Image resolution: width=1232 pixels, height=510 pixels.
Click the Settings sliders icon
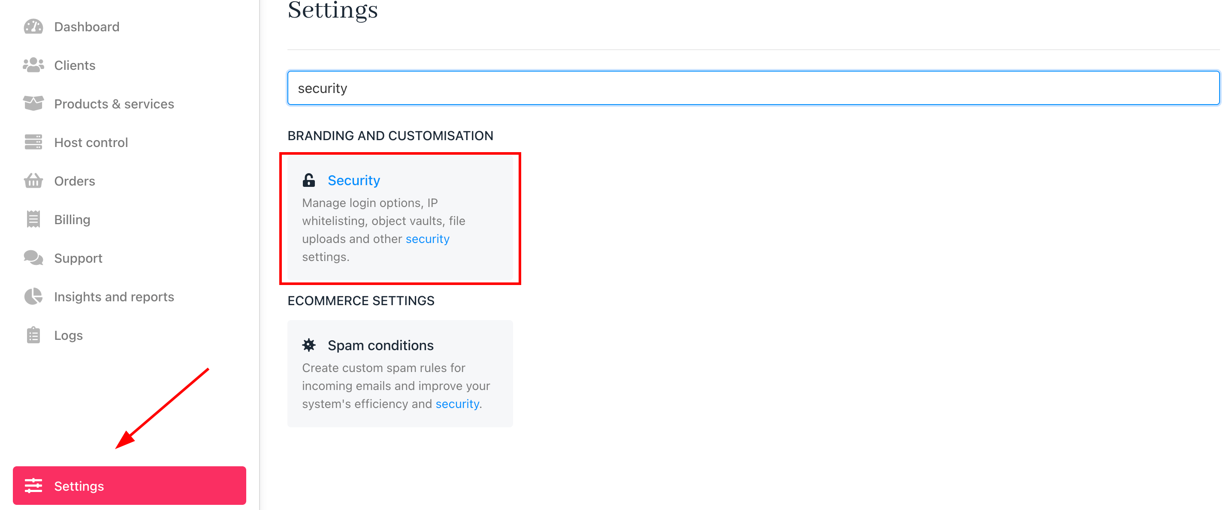tap(33, 486)
